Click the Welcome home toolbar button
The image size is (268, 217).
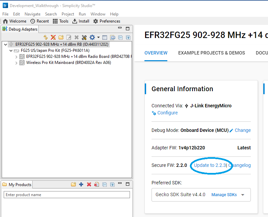pyautogui.click(x=14, y=21)
